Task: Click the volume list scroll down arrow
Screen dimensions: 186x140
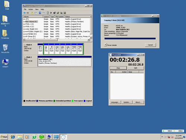Action: pyautogui.click(x=91, y=37)
